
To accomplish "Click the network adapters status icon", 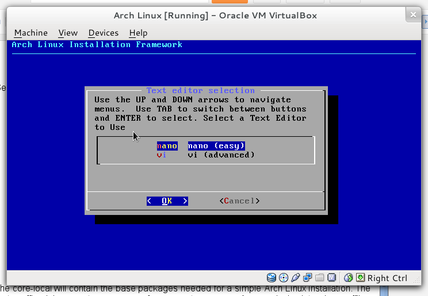I will [308, 278].
